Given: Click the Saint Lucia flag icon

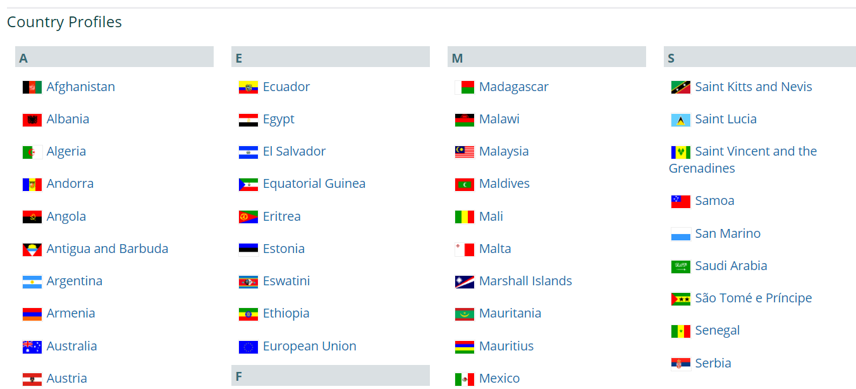Looking at the screenshot, I should pyautogui.click(x=681, y=120).
